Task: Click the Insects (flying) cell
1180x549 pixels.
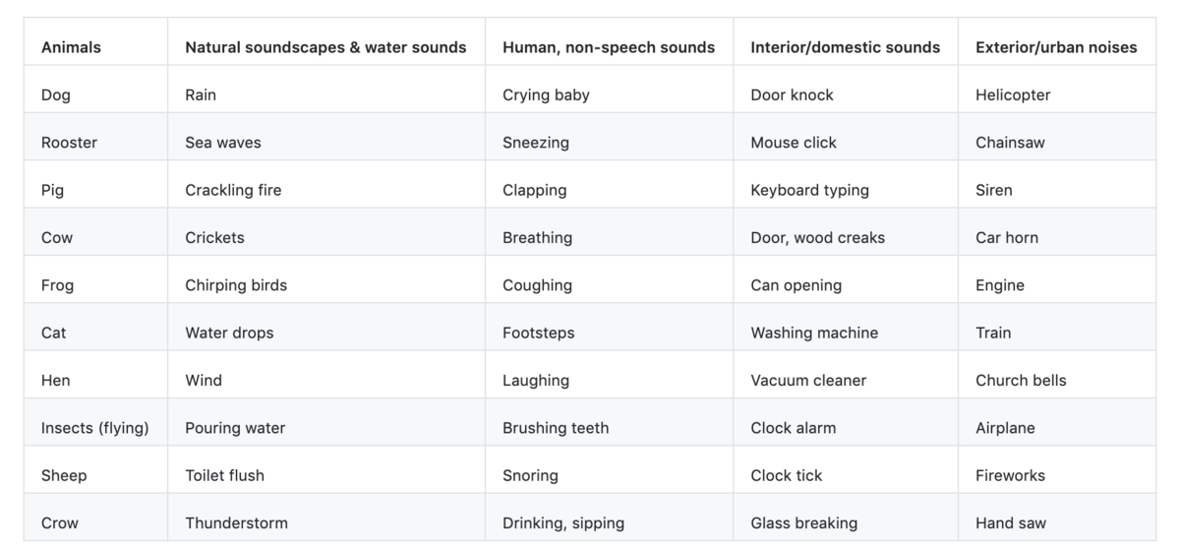Action: (94, 428)
